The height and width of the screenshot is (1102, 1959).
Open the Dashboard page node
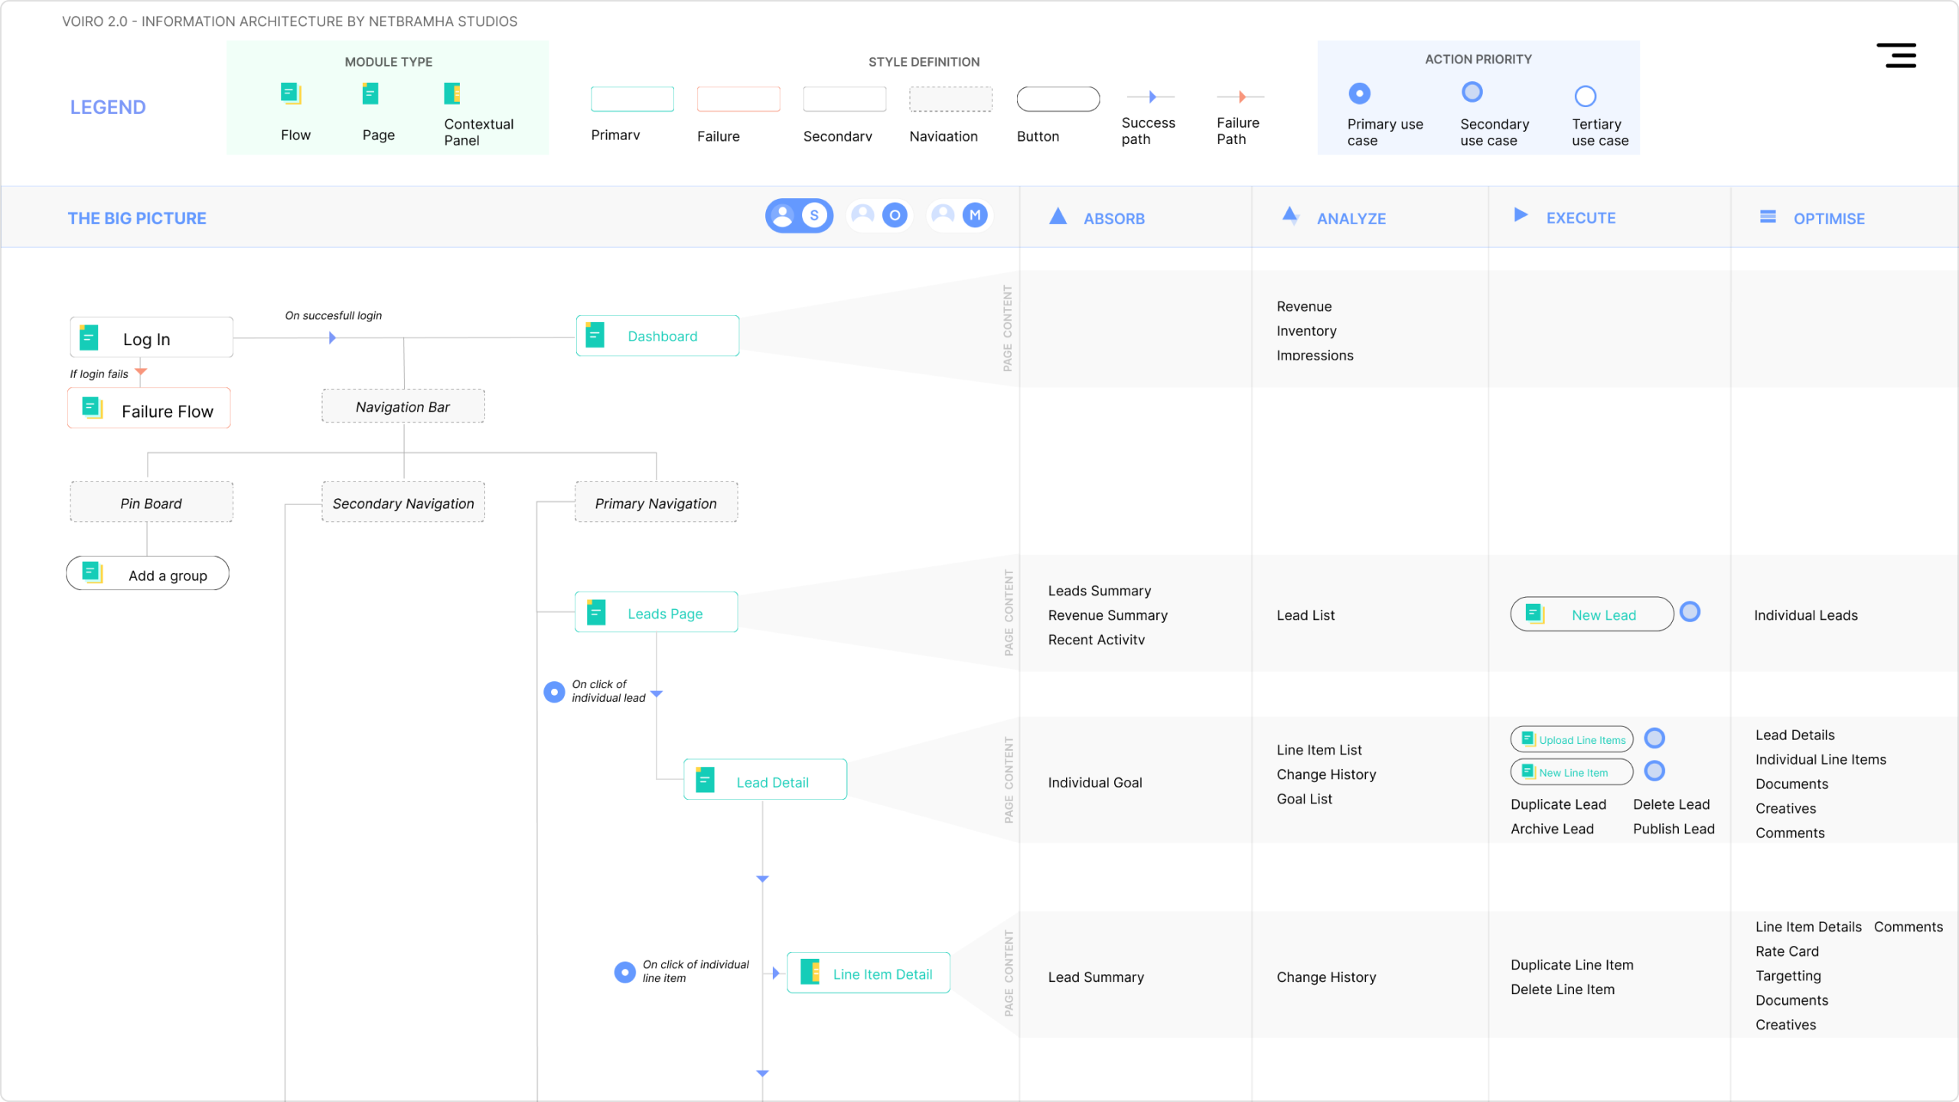pyautogui.click(x=657, y=336)
